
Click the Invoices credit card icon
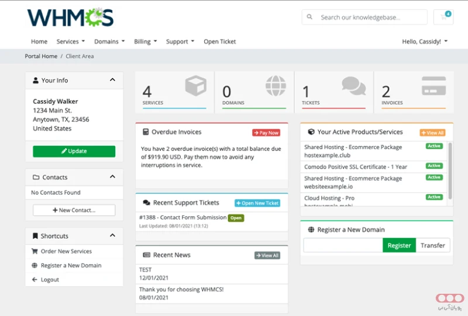[x=434, y=85]
